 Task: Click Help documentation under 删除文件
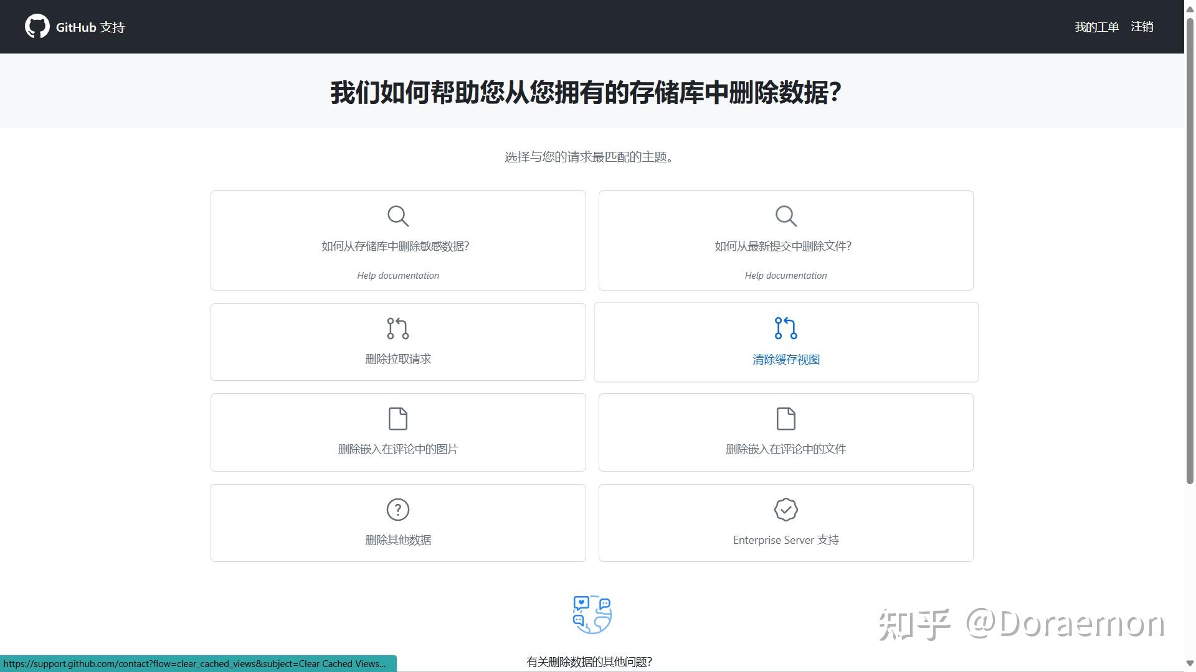click(x=785, y=276)
